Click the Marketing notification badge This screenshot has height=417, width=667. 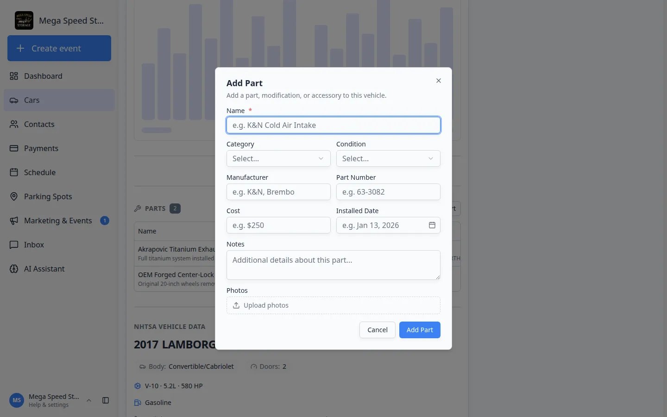[x=105, y=221]
